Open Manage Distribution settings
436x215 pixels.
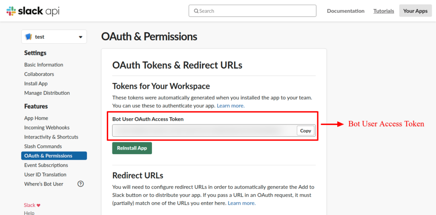pos(47,93)
